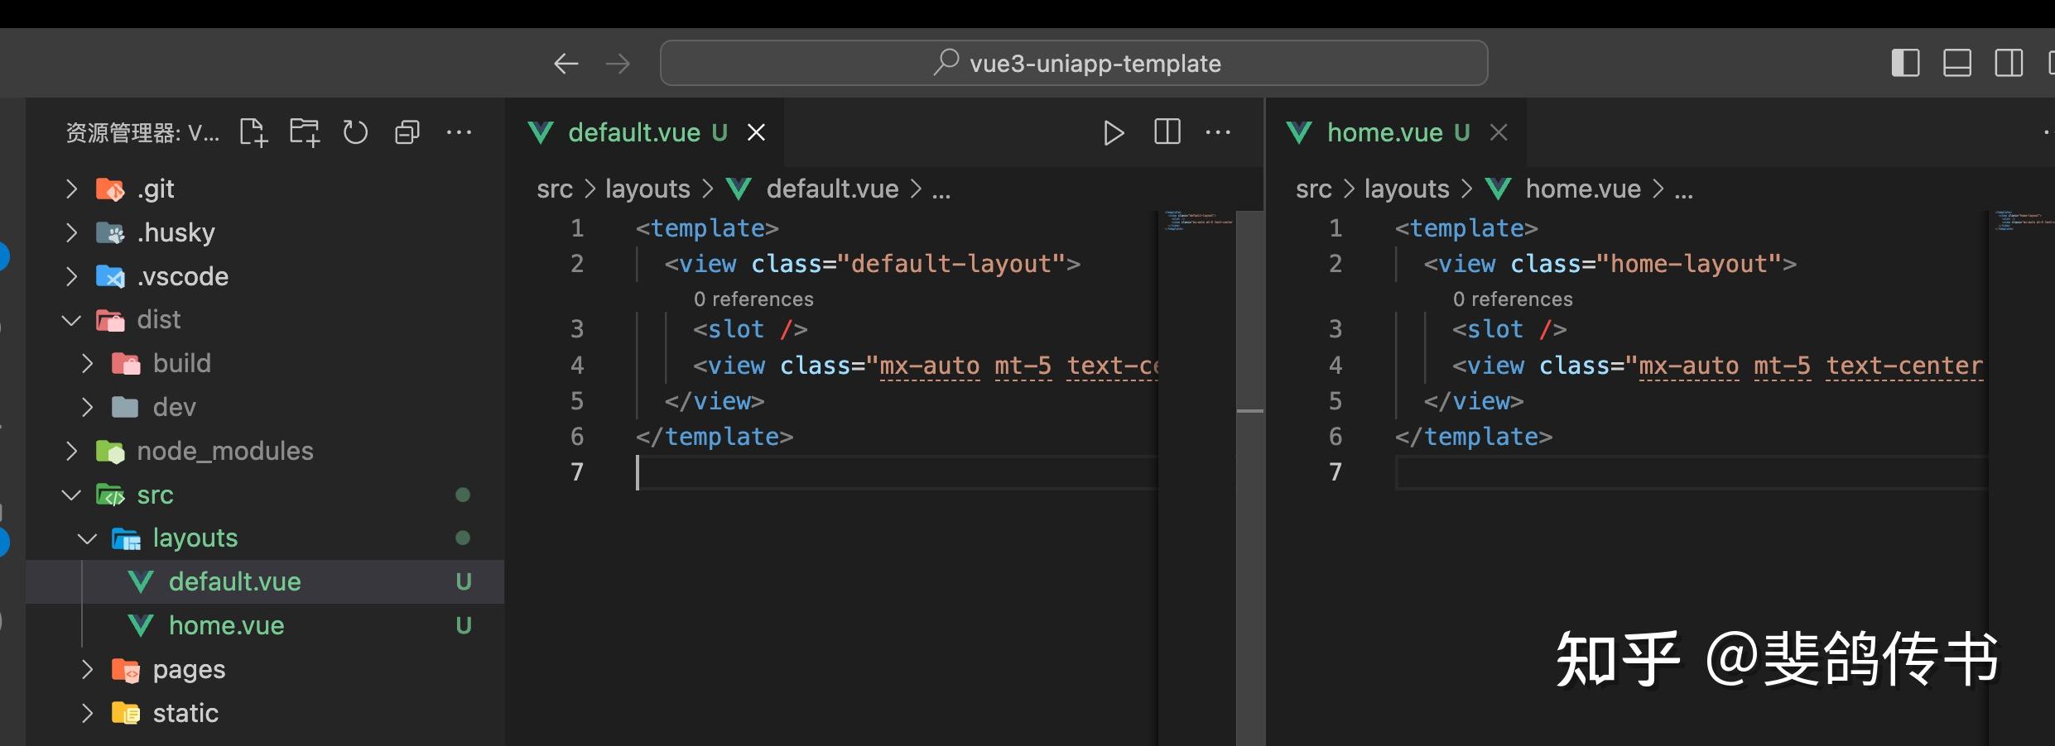Click the vue3-uniapp-template search box

pyautogui.click(x=1073, y=64)
